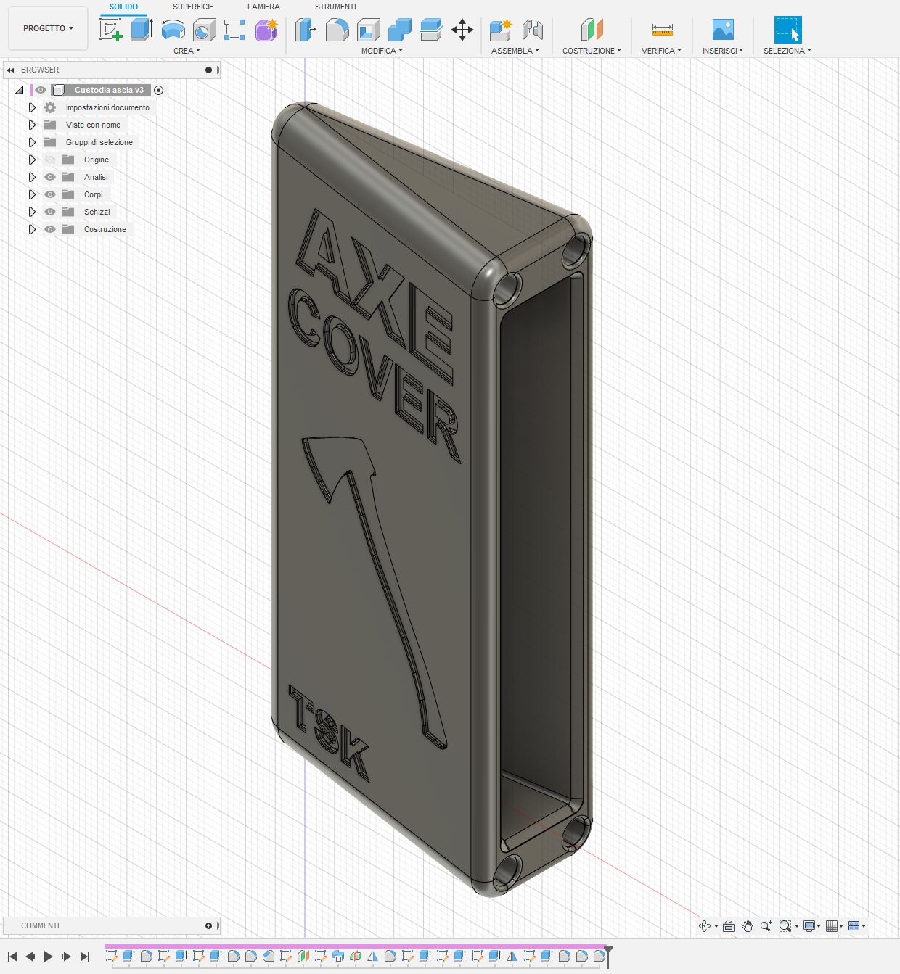The image size is (900, 974).
Task: Expand the Costruzione browser folder
Action: coord(32,229)
